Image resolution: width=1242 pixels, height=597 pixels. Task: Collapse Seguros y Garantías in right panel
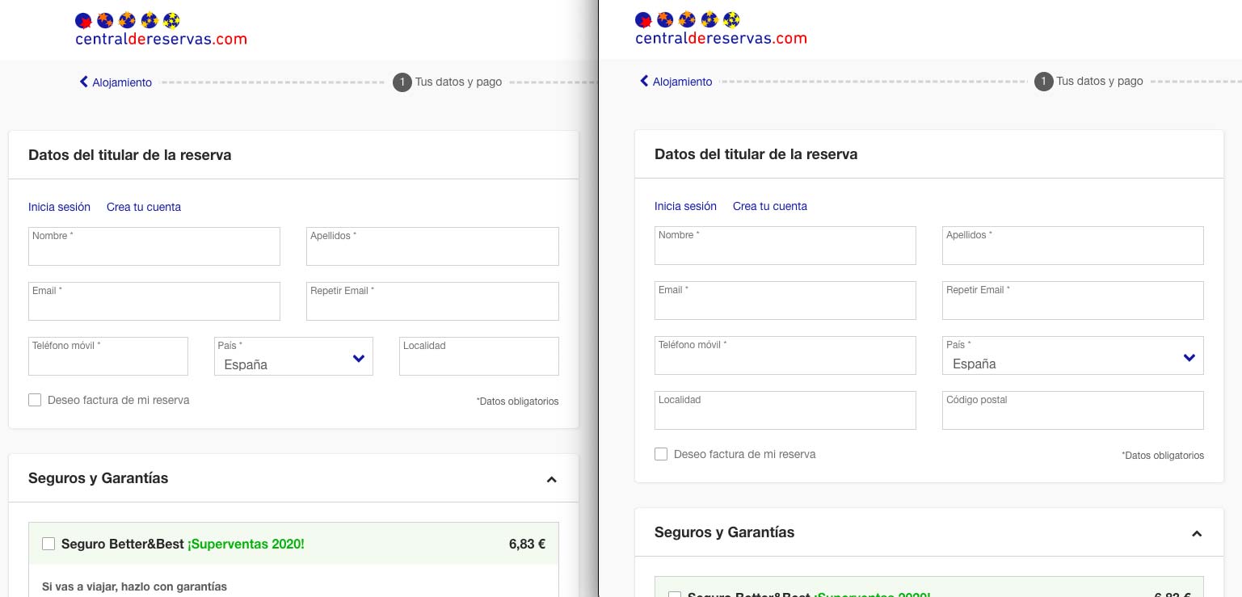pyautogui.click(x=1197, y=533)
